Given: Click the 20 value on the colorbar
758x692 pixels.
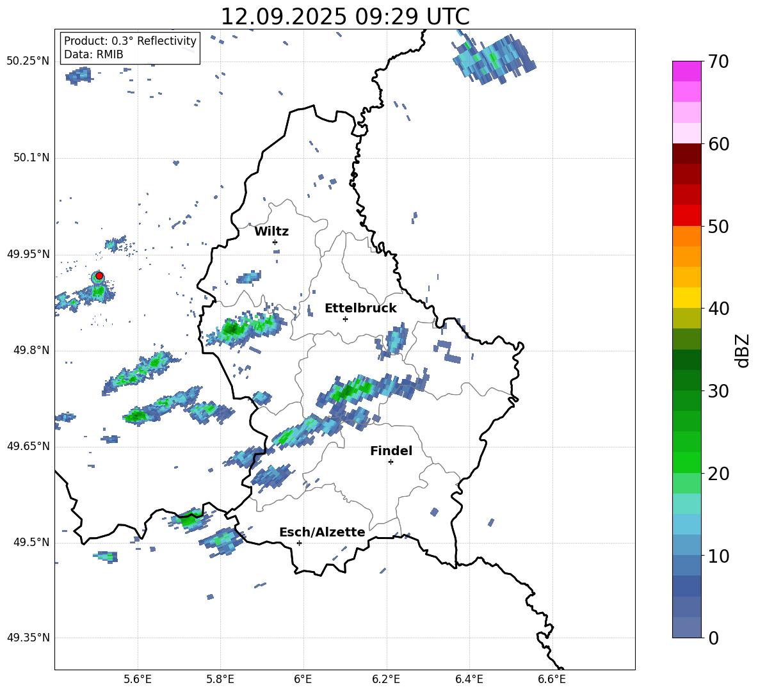Looking at the screenshot, I should point(718,474).
